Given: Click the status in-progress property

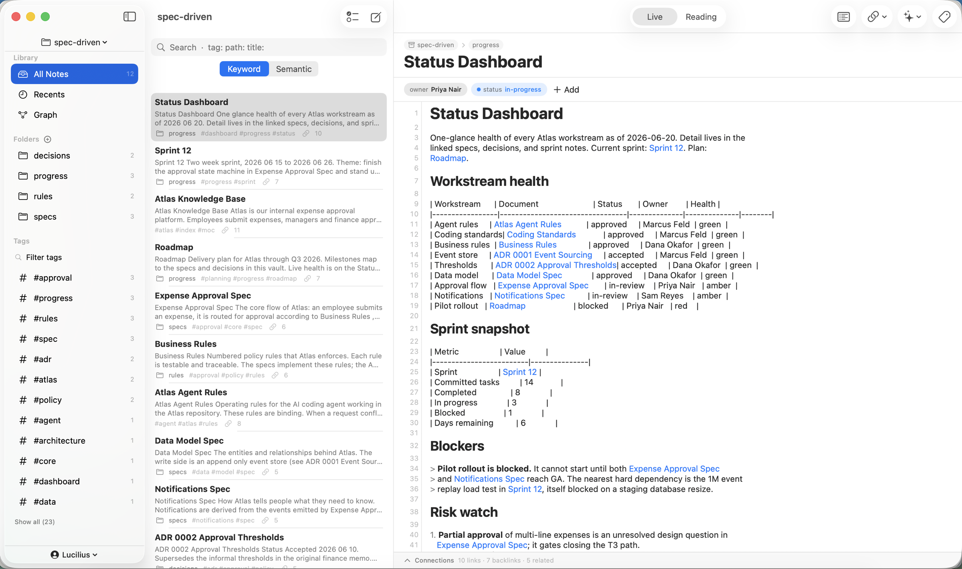Looking at the screenshot, I should 509,90.
